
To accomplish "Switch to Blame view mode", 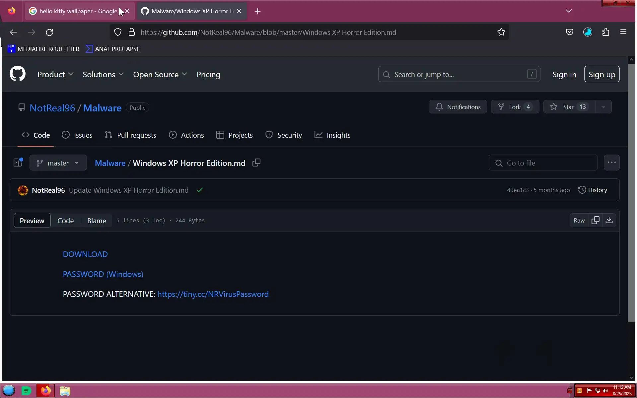I will [x=97, y=221].
